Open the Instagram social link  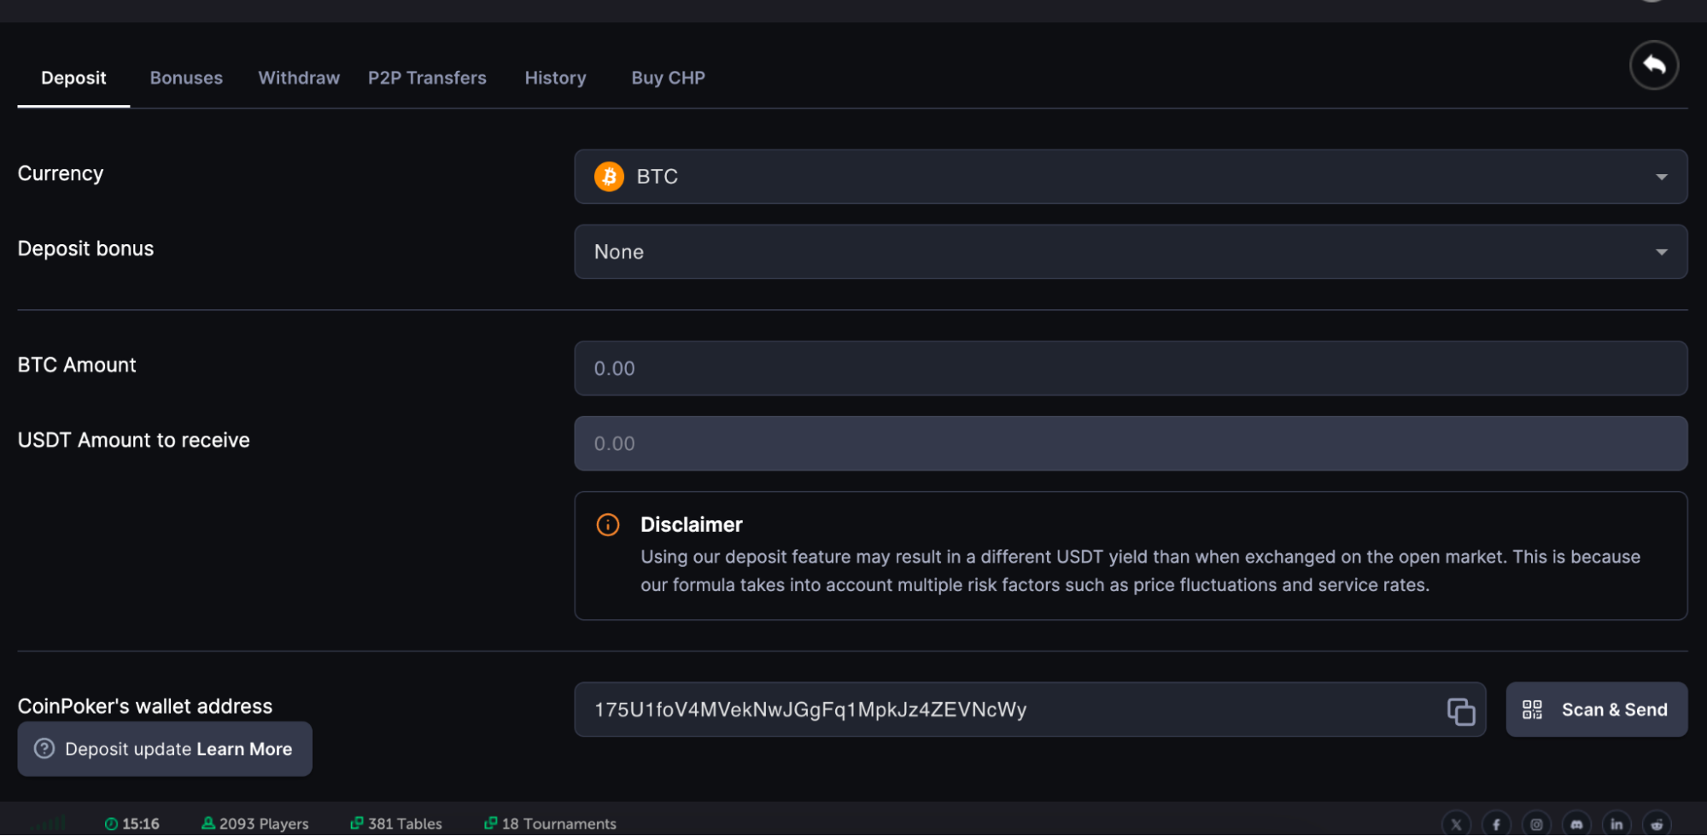(x=1536, y=824)
